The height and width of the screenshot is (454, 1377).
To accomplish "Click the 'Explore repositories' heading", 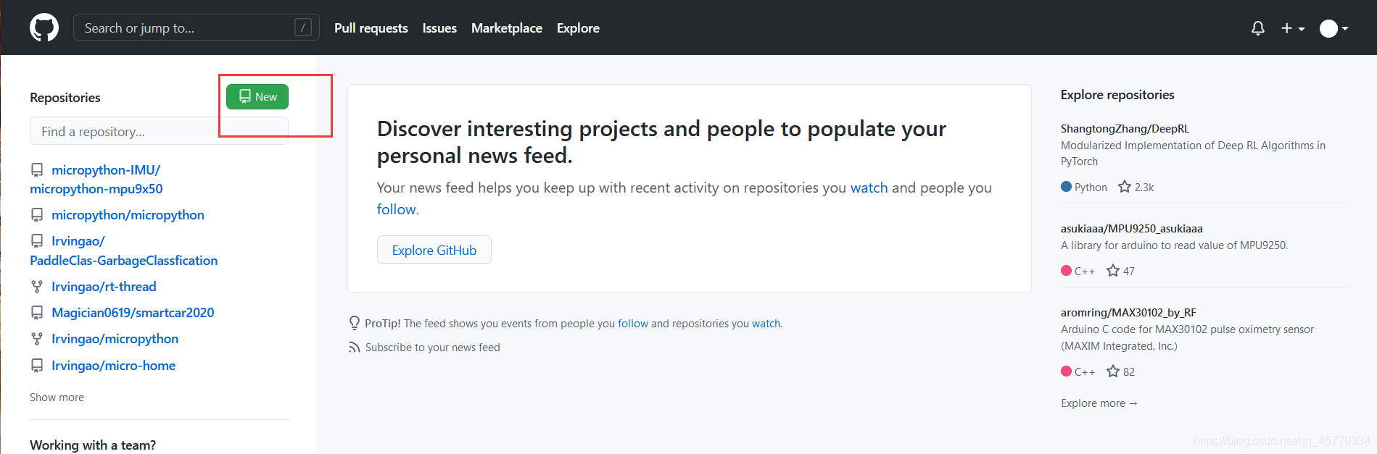I will [x=1117, y=95].
